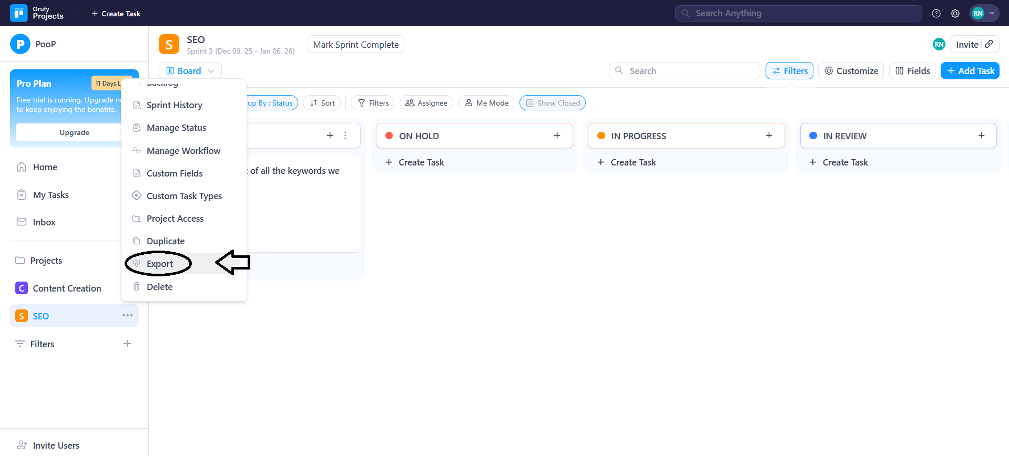Click the plus icon in ON HOLD column header
Image resolution: width=1009 pixels, height=456 pixels.
click(x=557, y=136)
